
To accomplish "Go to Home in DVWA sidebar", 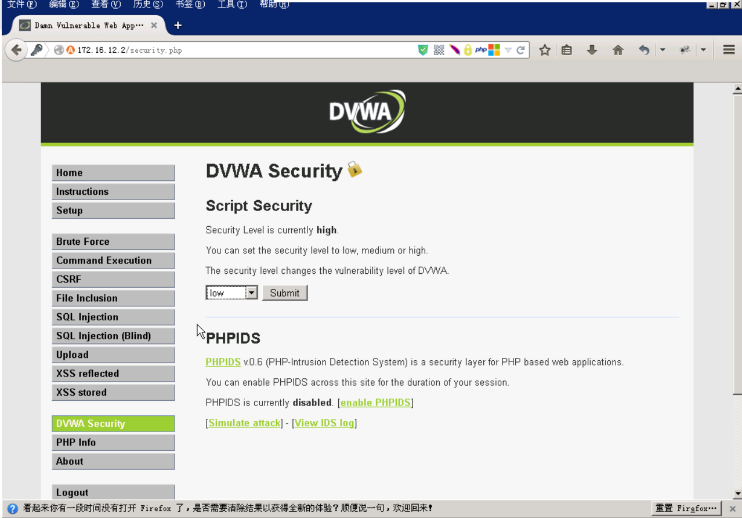I will [113, 173].
